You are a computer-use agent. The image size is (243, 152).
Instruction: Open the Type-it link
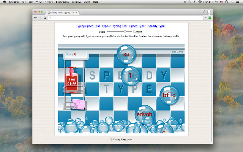coord(106,26)
